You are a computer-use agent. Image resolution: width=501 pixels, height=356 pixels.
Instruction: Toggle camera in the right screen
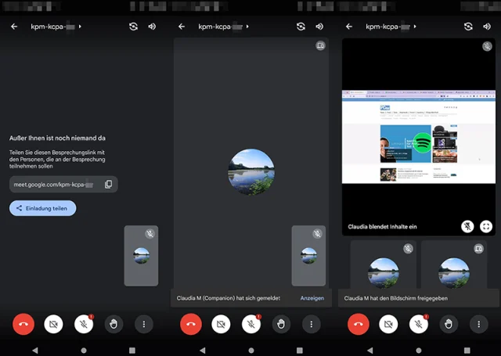pos(388,324)
